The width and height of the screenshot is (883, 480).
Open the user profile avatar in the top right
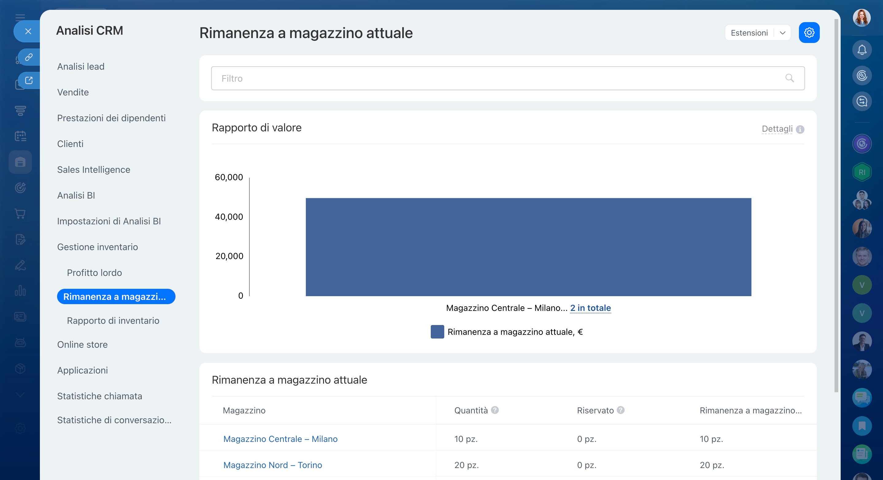(x=862, y=18)
